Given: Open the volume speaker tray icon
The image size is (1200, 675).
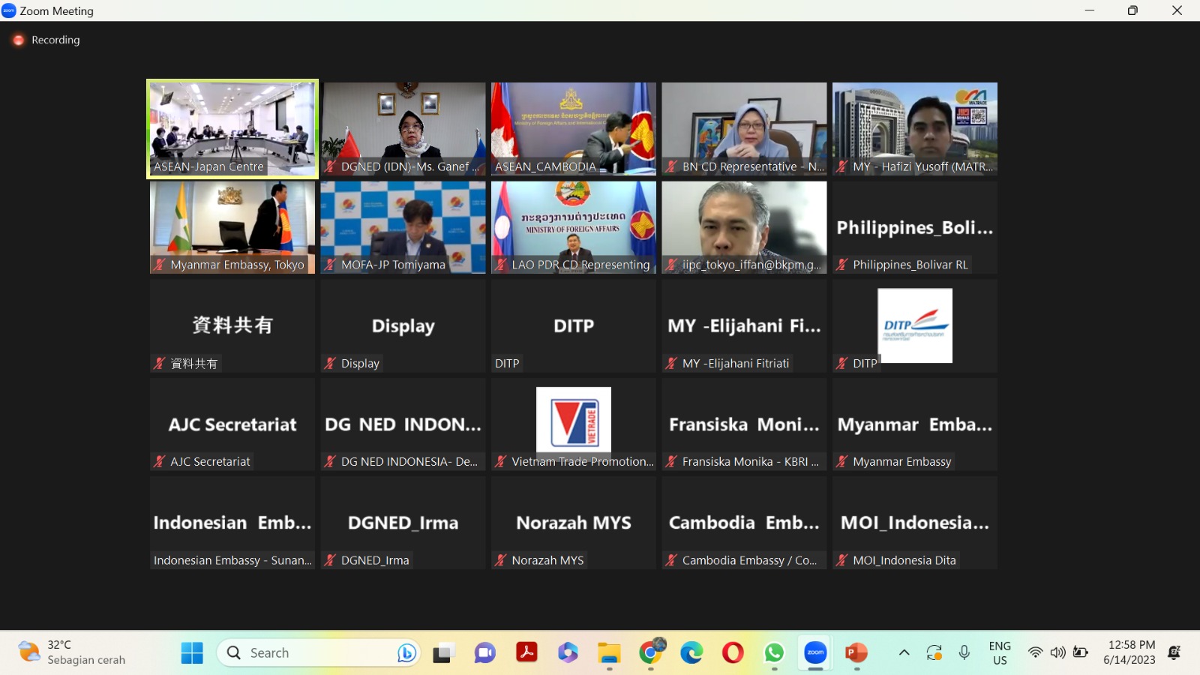Looking at the screenshot, I should pyautogui.click(x=1057, y=652).
